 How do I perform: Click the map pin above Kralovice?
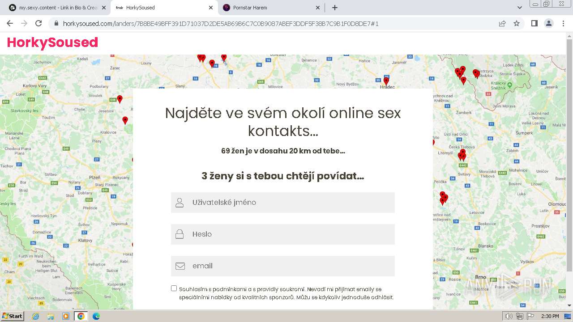[125, 120]
